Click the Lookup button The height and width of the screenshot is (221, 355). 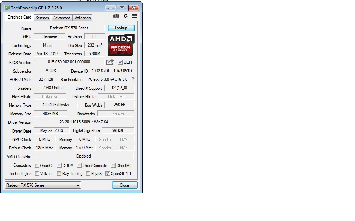(121, 28)
